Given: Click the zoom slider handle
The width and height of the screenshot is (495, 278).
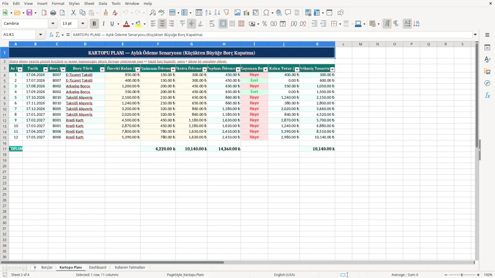Looking at the screenshot, I should pyautogui.click(x=462, y=275).
